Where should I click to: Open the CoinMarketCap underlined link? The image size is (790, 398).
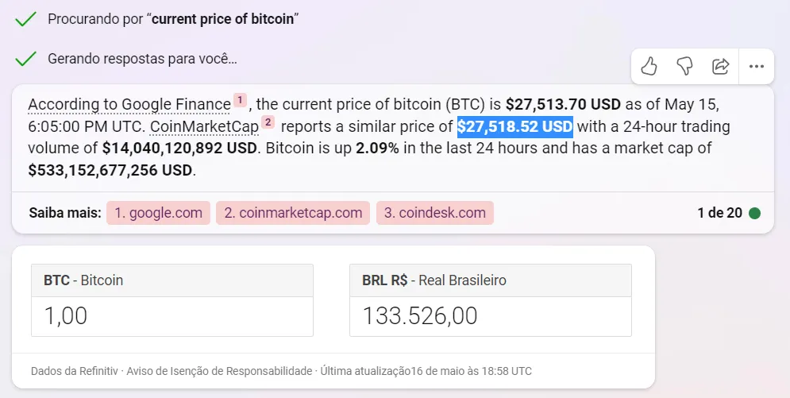(x=204, y=126)
